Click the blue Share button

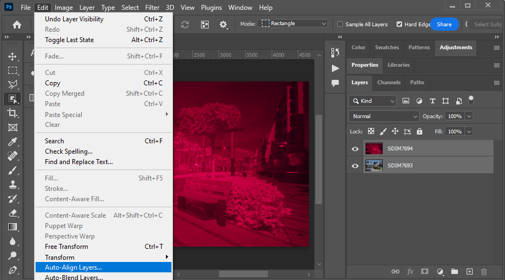point(444,24)
